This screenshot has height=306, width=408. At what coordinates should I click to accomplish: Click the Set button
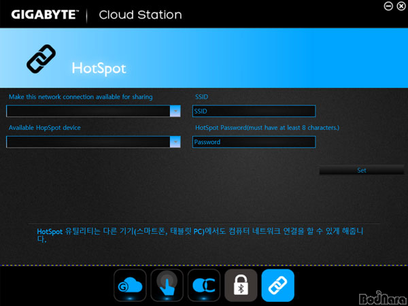click(362, 170)
